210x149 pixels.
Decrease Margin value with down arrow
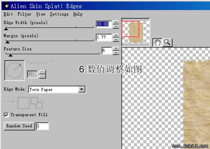coord(116,39)
